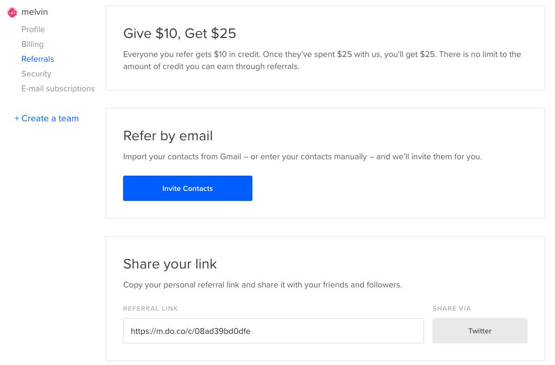Click the pink melvin avatar icon
The height and width of the screenshot is (365, 555).
coord(12,12)
